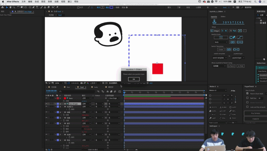Select the Pan Behind anchor point tool
Image resolution: width=267 pixels, height=151 pixels.
26,7
